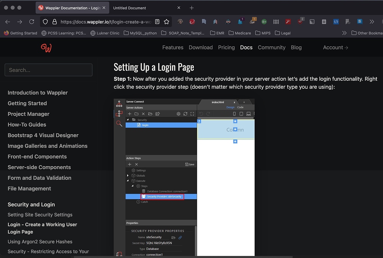Screen dimensions: 383x258
Task: Click the Wappler logo in the page header
Action: [x=46, y=47]
